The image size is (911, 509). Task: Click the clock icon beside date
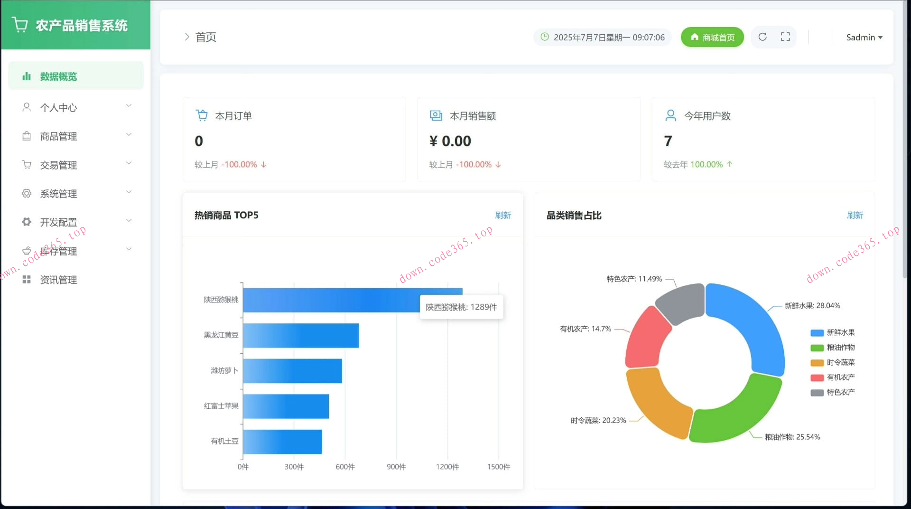[x=545, y=37]
